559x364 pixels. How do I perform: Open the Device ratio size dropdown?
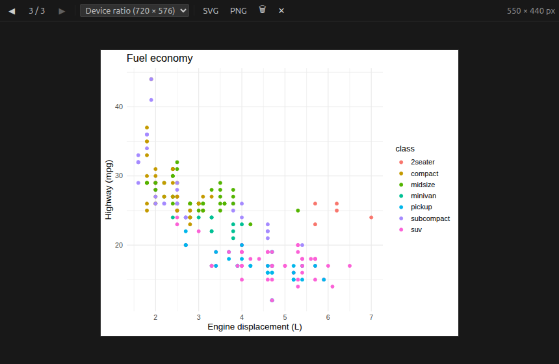click(135, 10)
